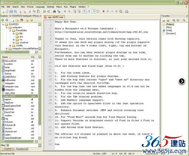Switch to the Function List tab
This screenshot has width=189, height=156.
(x=21, y=149)
